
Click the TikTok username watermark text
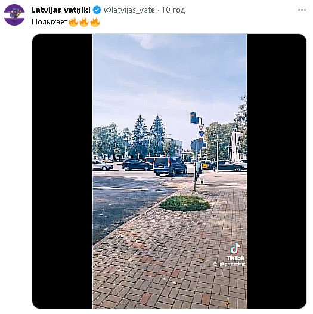click(x=229, y=264)
